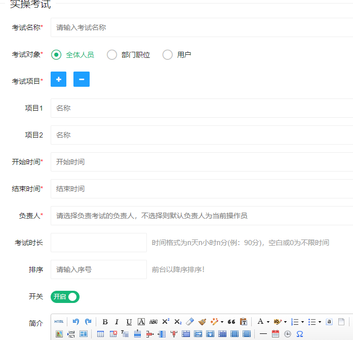
Task: Insert a blockquote with quotes icon
Action: coord(231,322)
